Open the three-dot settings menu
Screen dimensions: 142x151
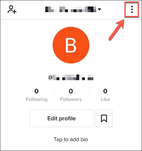tap(132, 9)
